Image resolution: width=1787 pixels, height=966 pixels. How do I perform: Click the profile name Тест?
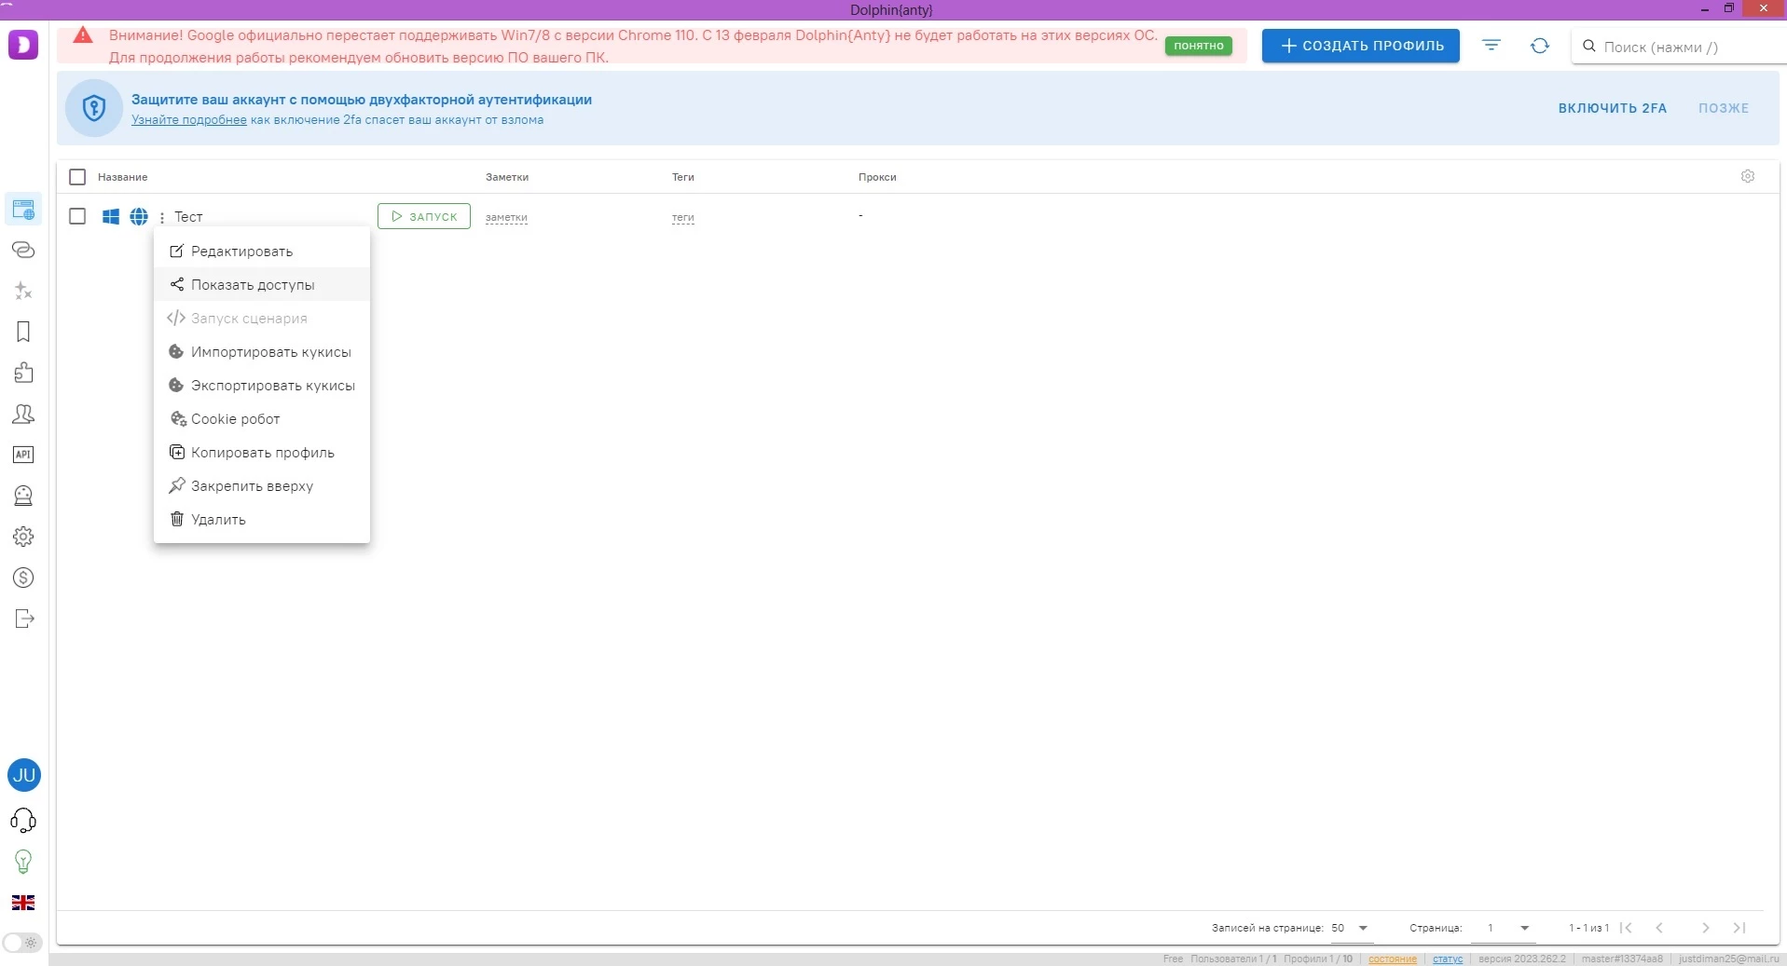click(x=188, y=217)
